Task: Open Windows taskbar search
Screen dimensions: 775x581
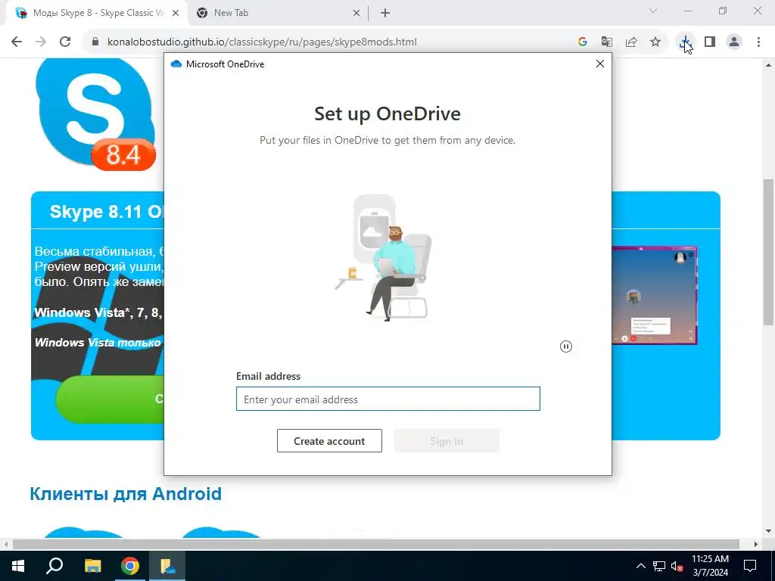Action: click(54, 566)
